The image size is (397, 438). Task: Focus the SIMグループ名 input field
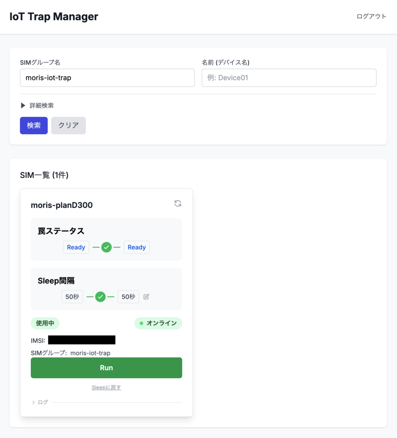click(107, 78)
